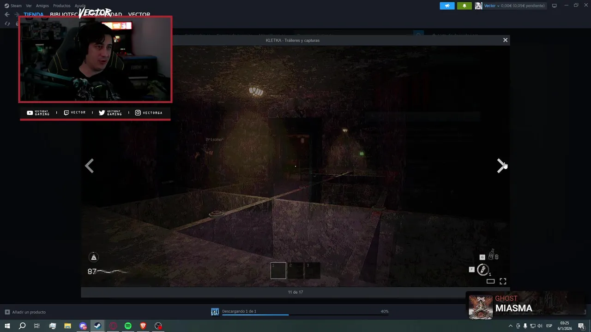Click the downloading game icon
This screenshot has width=591, height=332.
coord(215,312)
